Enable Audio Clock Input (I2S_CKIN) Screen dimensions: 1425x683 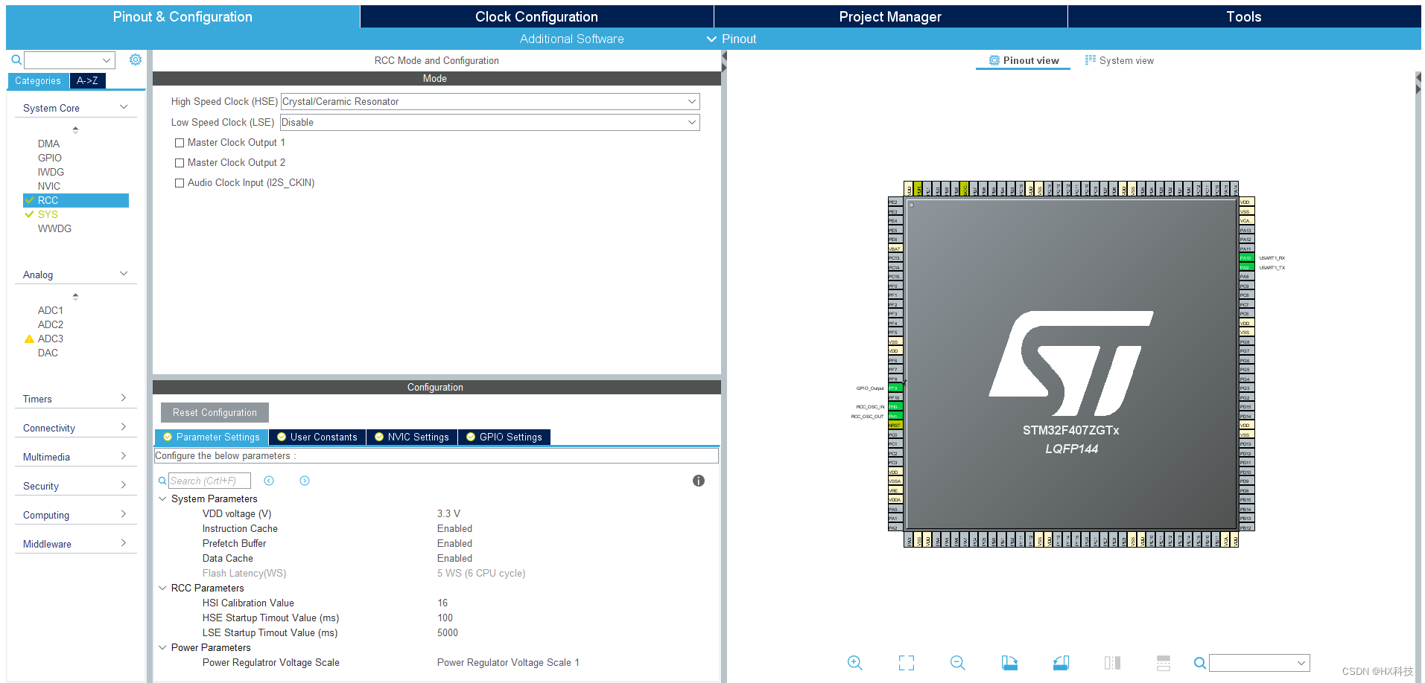tap(179, 182)
